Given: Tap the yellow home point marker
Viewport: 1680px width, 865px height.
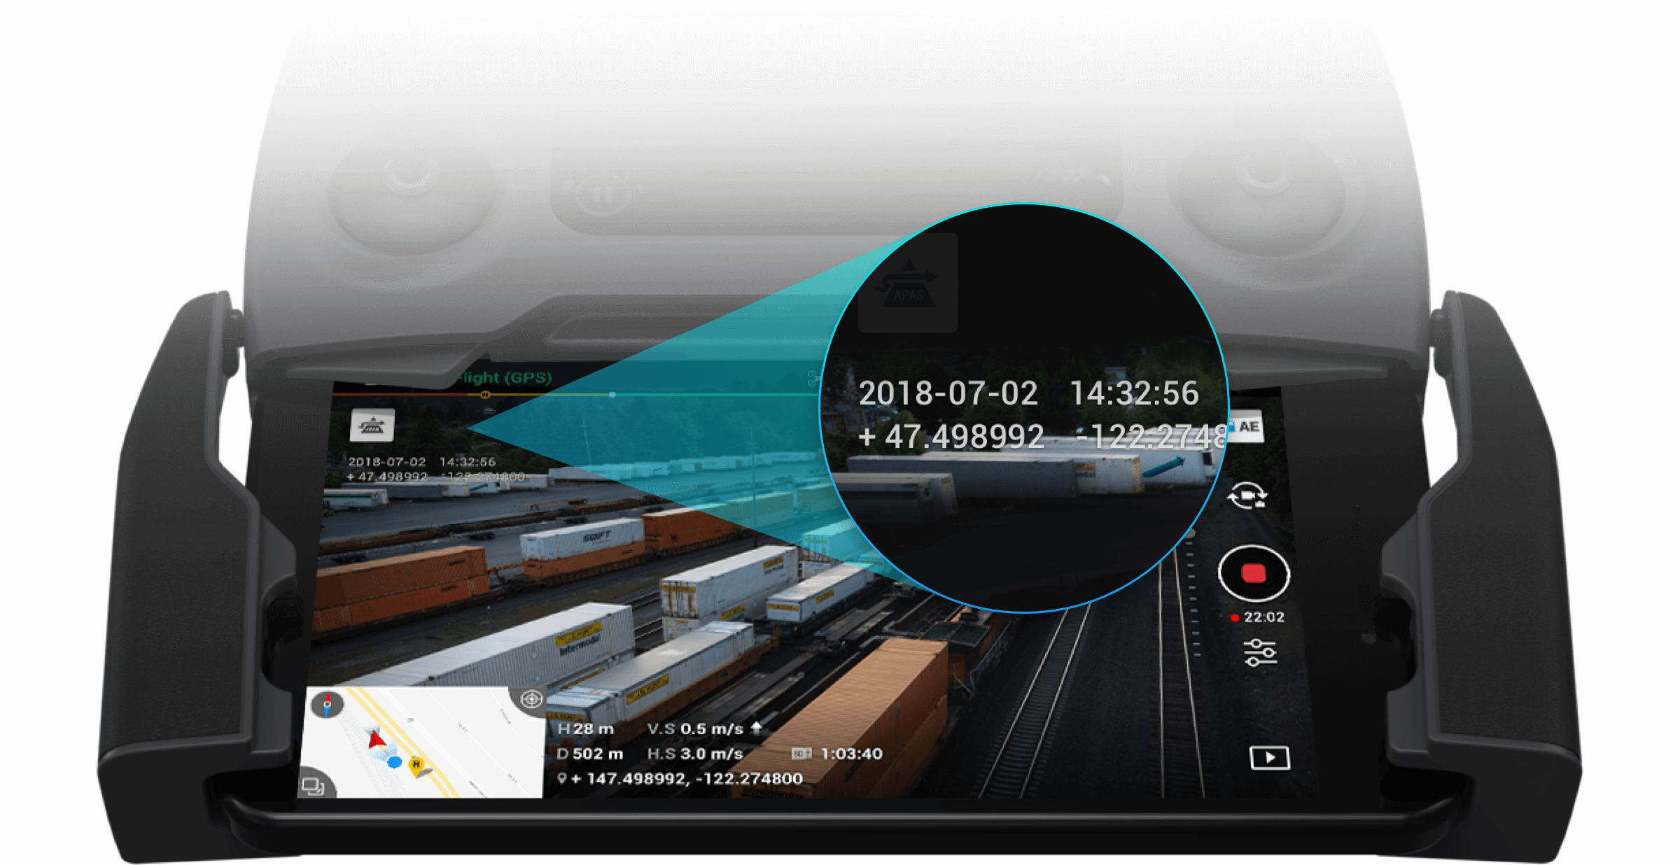Looking at the screenshot, I should (416, 764).
